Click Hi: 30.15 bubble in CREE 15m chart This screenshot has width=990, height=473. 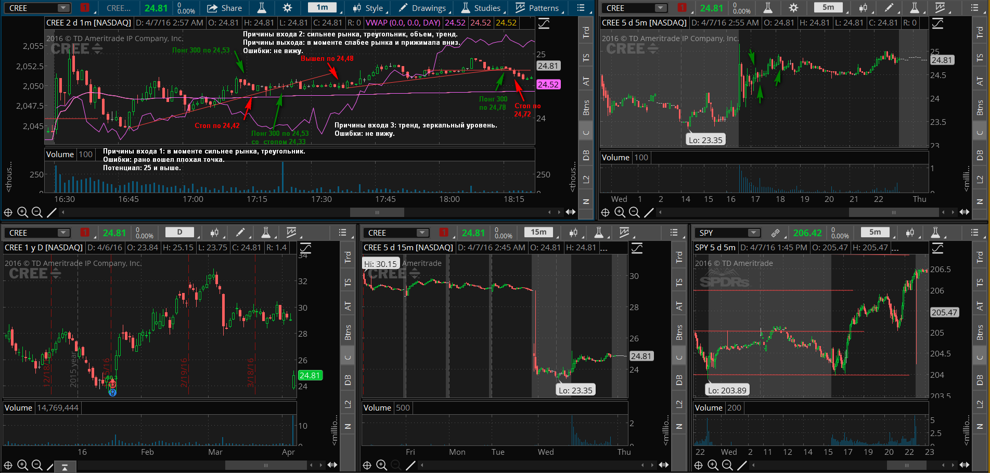[x=380, y=264]
